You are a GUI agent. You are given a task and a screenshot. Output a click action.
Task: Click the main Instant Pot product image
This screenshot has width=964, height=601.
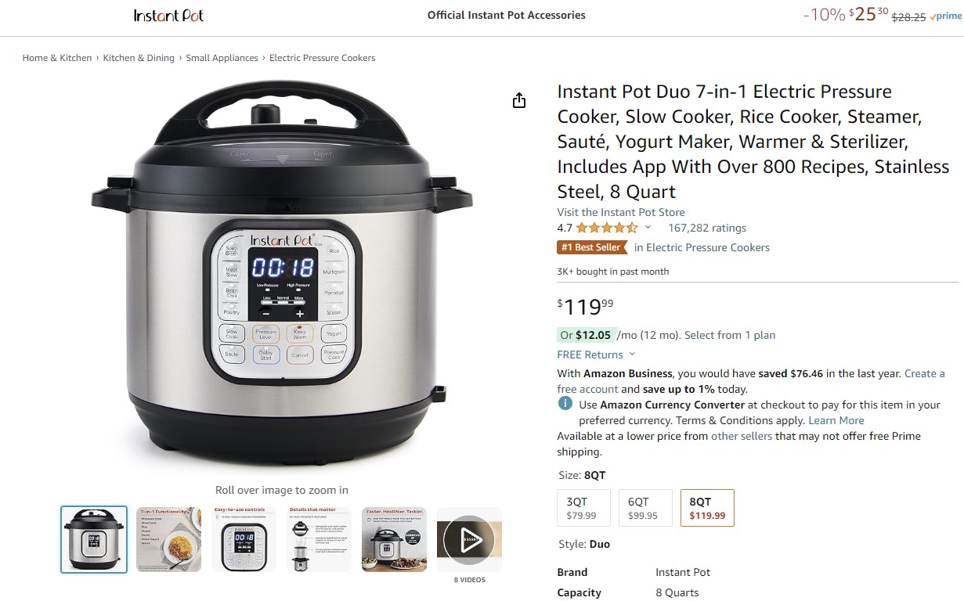coord(282,274)
